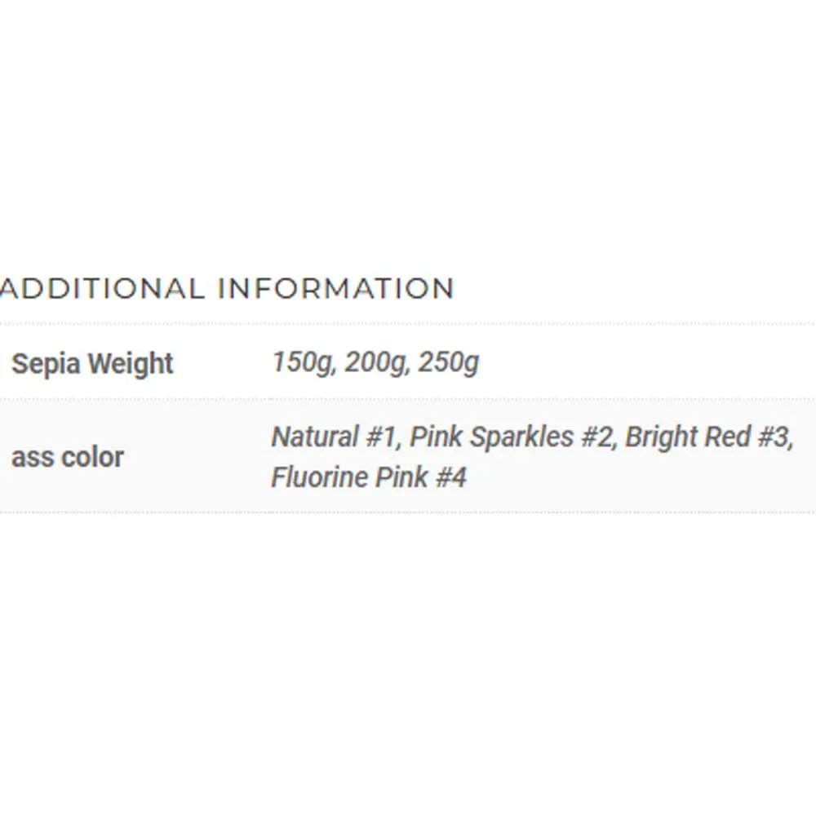Click the #2 number after Pink Sparkles
816x816 pixels.
pos(596,437)
